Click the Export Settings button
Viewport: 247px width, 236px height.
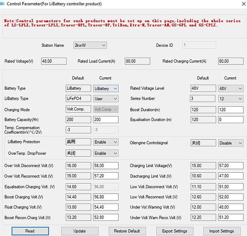pyautogui.click(x=175, y=231)
